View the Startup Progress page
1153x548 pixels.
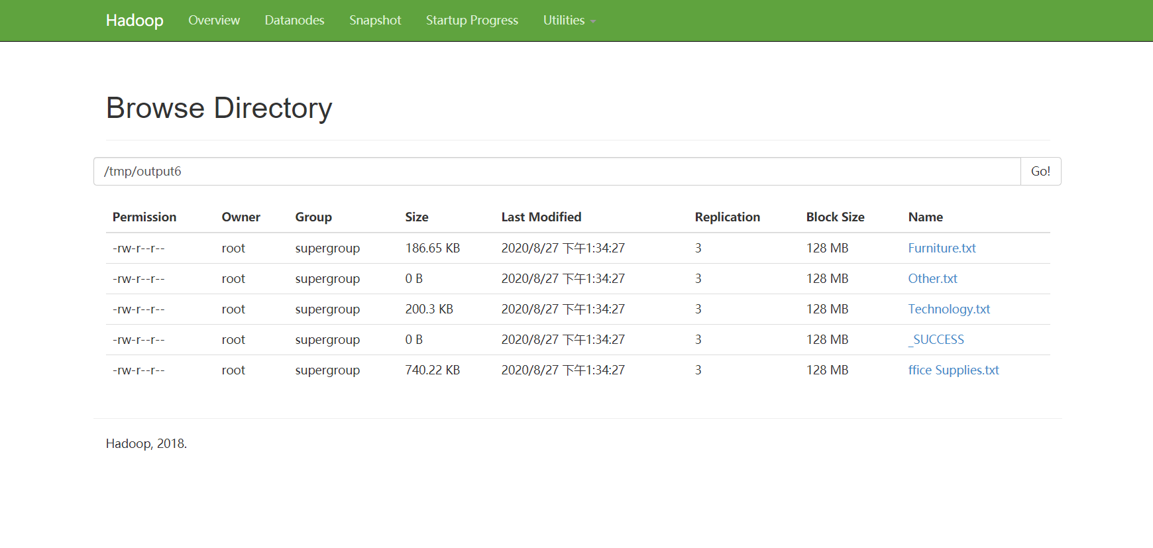click(472, 21)
